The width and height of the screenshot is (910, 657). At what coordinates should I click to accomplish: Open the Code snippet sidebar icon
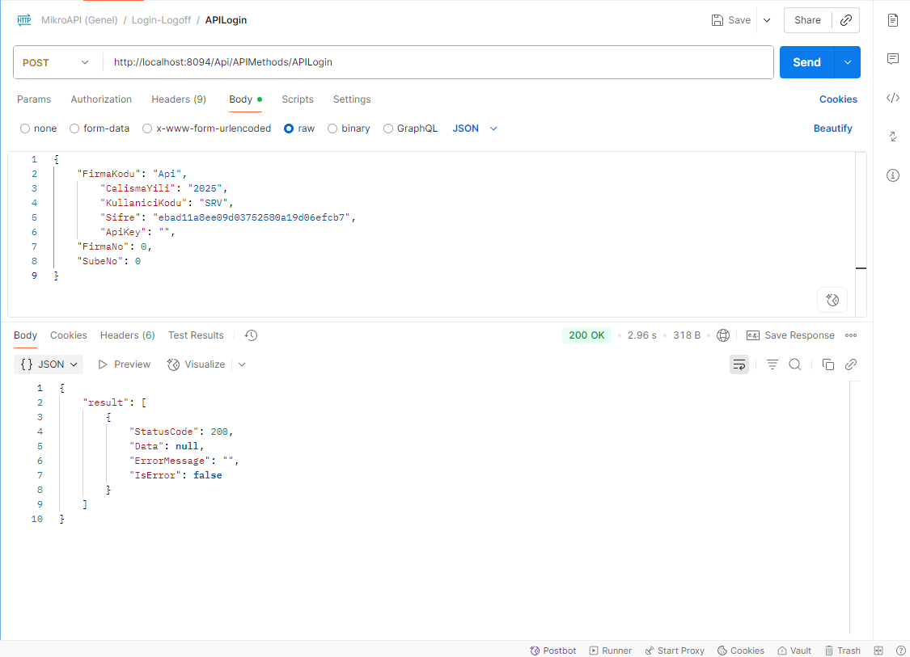tap(892, 98)
